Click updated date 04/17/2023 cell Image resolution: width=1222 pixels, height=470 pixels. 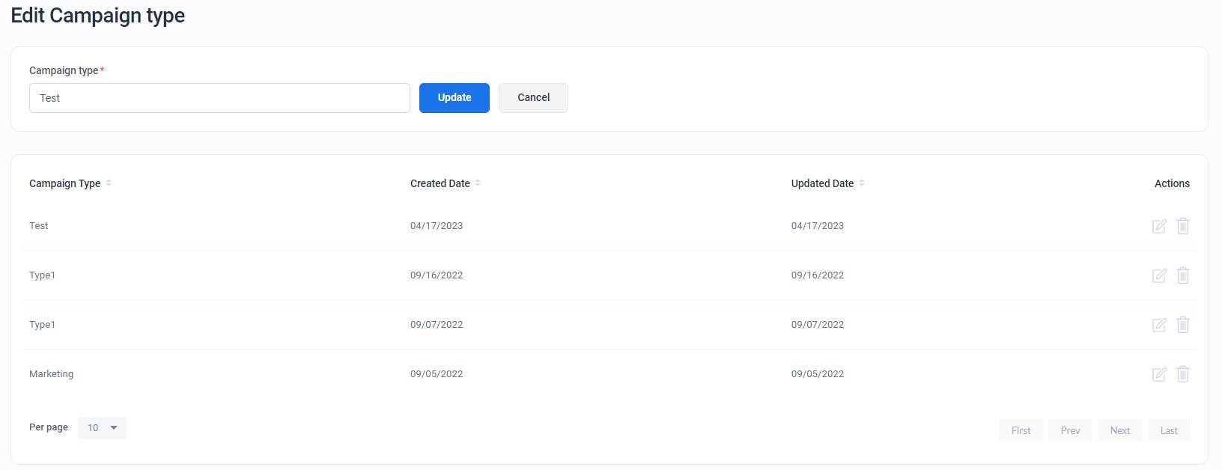pos(818,226)
